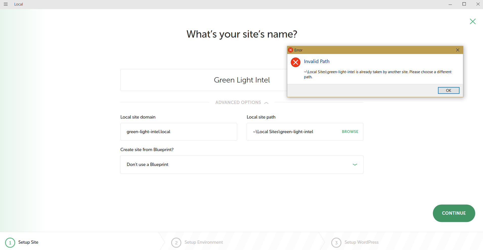Click the error message about path already taken
The height and width of the screenshot is (250, 483).
378,74
